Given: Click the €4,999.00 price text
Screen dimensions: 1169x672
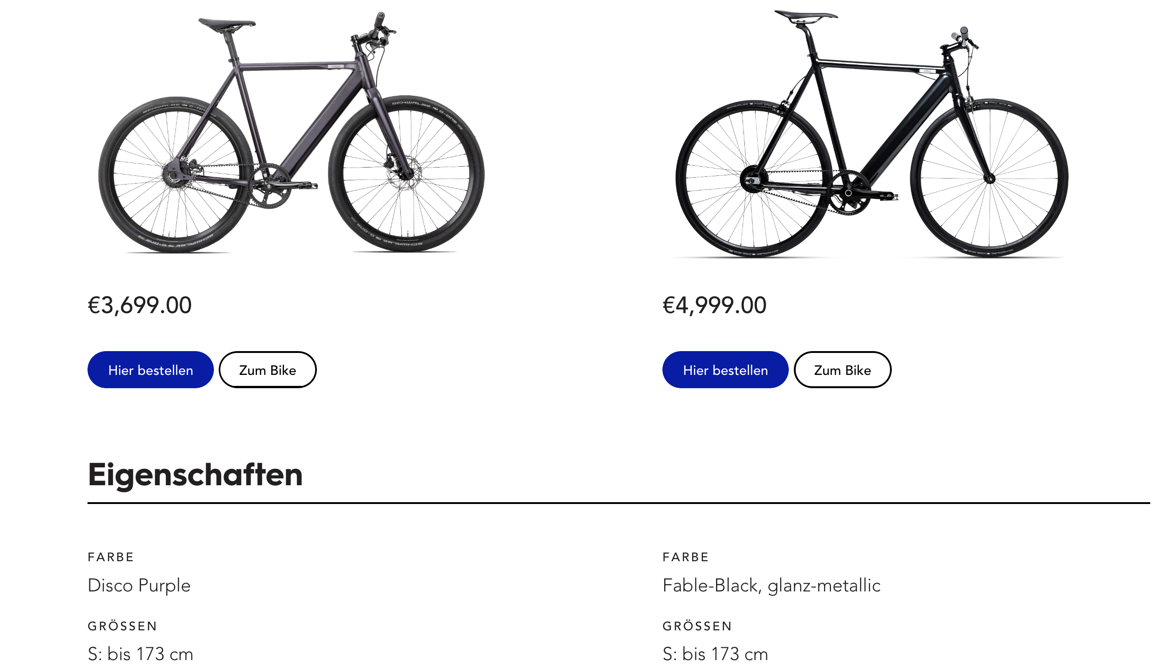Looking at the screenshot, I should pyautogui.click(x=714, y=305).
